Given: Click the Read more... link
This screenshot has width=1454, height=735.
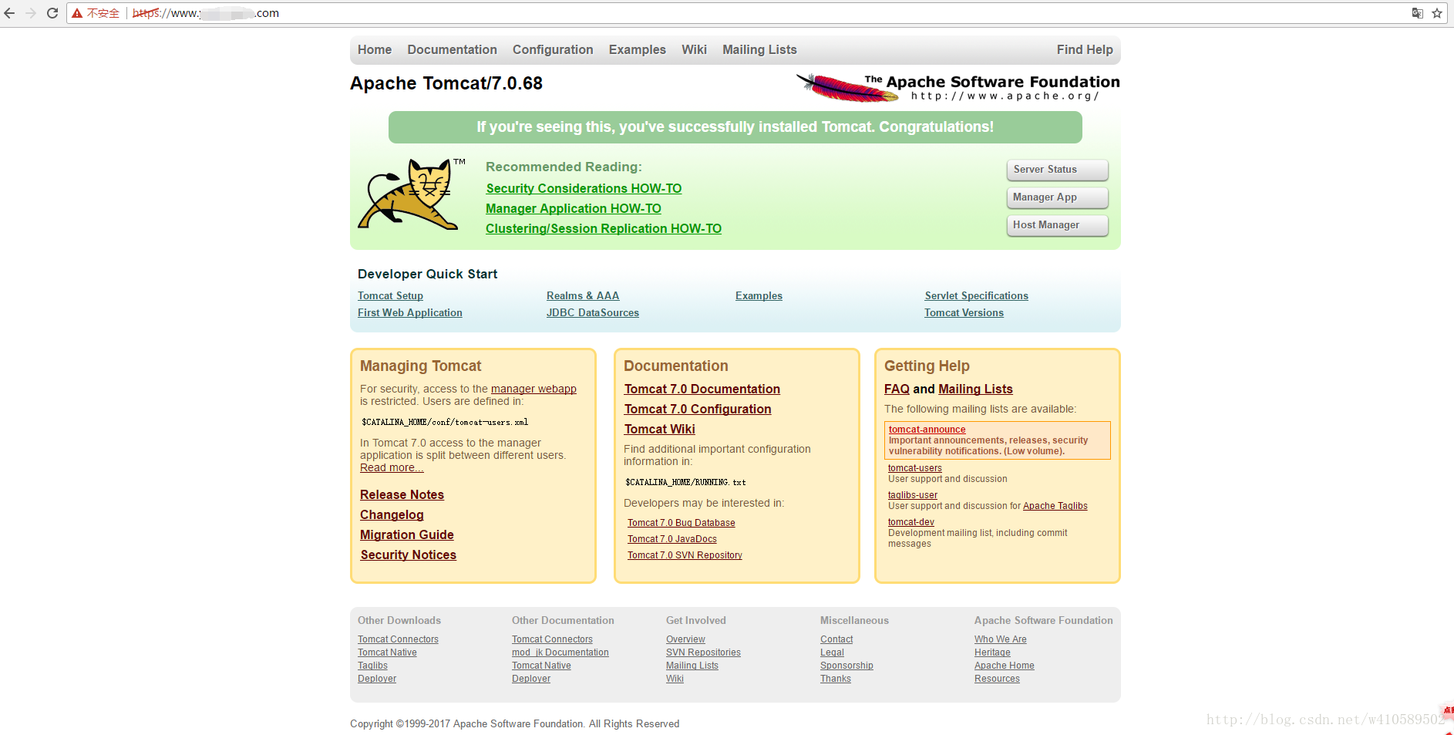Looking at the screenshot, I should click(x=392, y=467).
